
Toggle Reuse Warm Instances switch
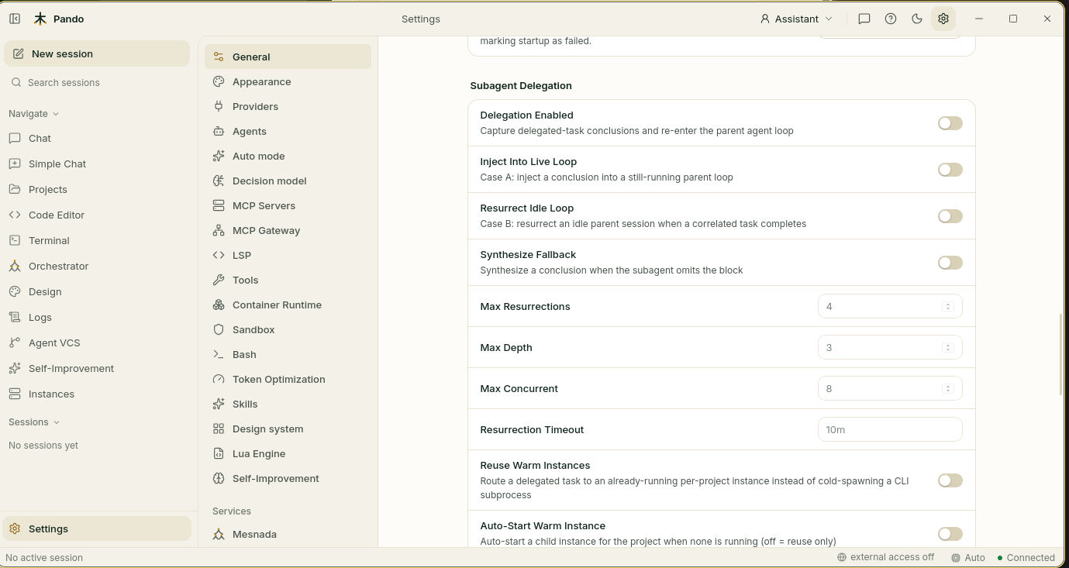pos(950,480)
